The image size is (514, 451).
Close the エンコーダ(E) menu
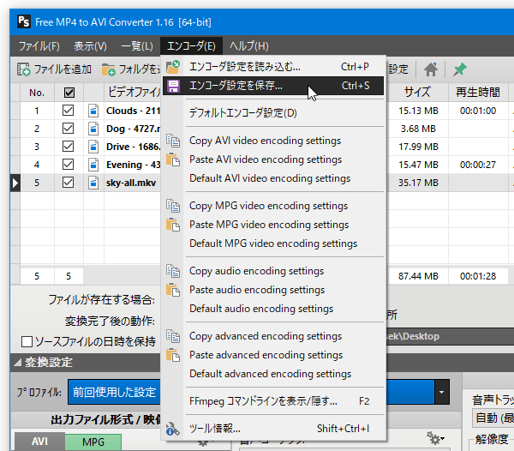191,46
